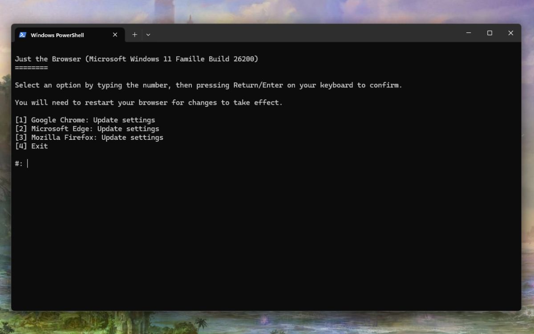Click the Windows PowerShell icon on the tab
The width and height of the screenshot is (534, 334).
coord(22,34)
